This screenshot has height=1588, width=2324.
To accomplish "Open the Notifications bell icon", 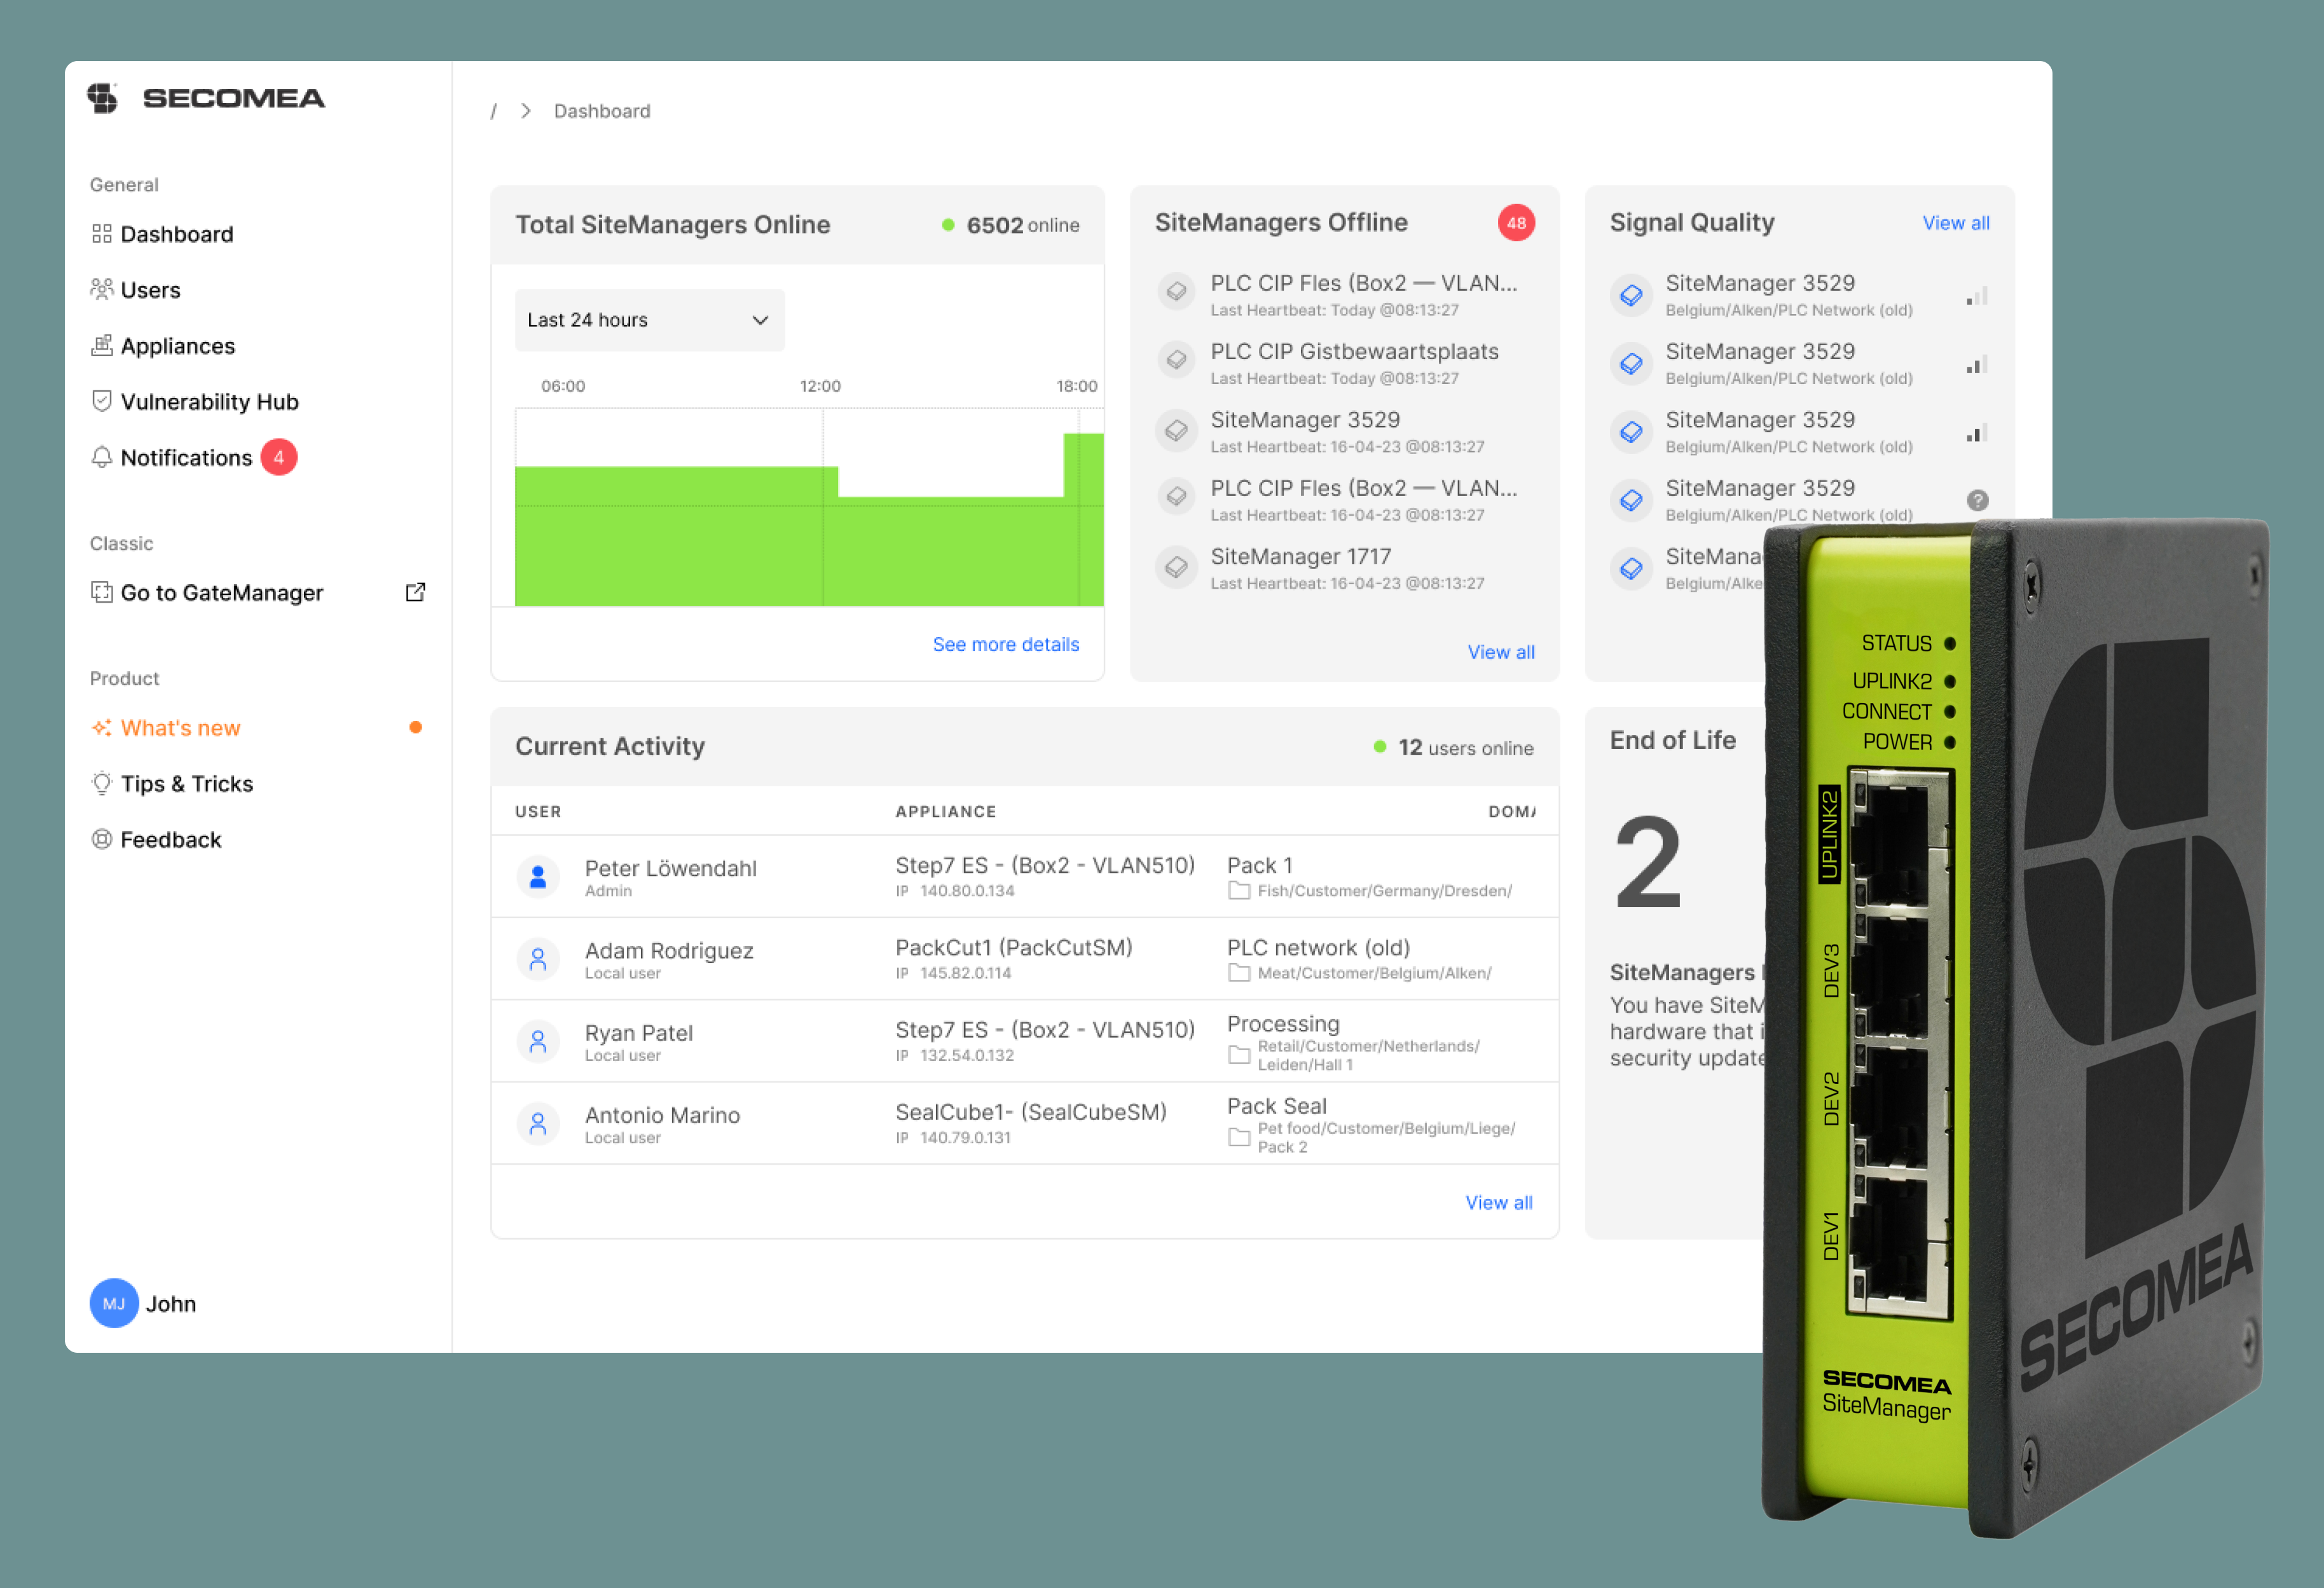I will click(x=102, y=457).
